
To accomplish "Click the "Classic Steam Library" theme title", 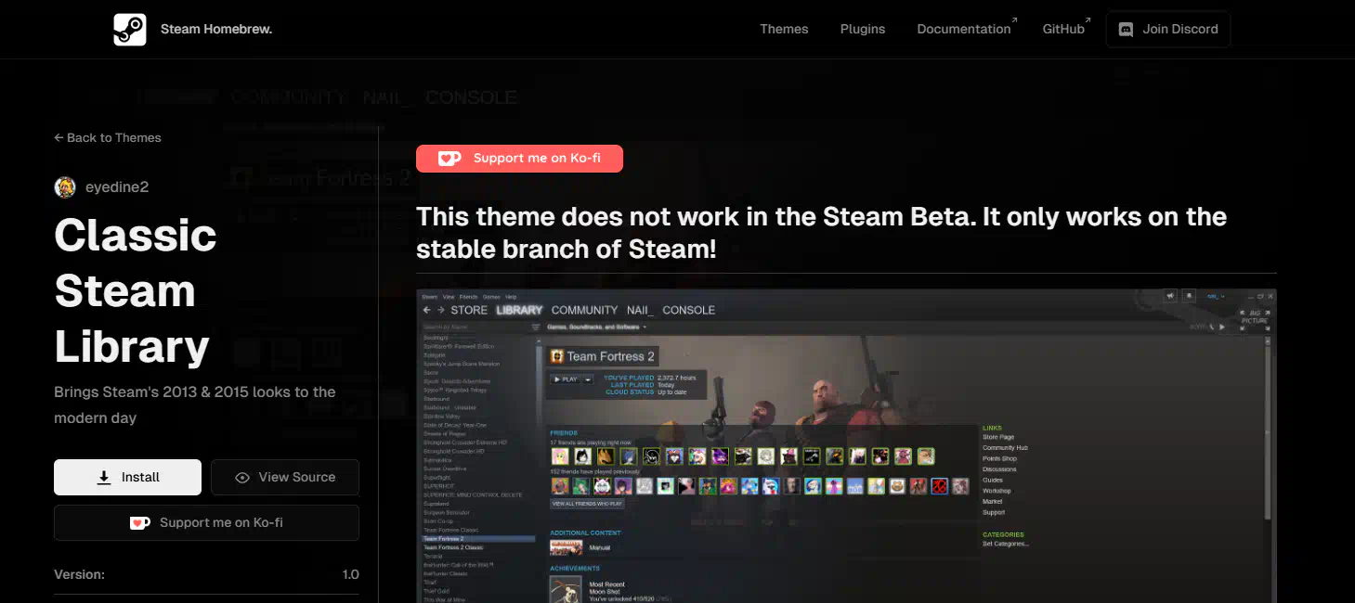I will tap(136, 291).
